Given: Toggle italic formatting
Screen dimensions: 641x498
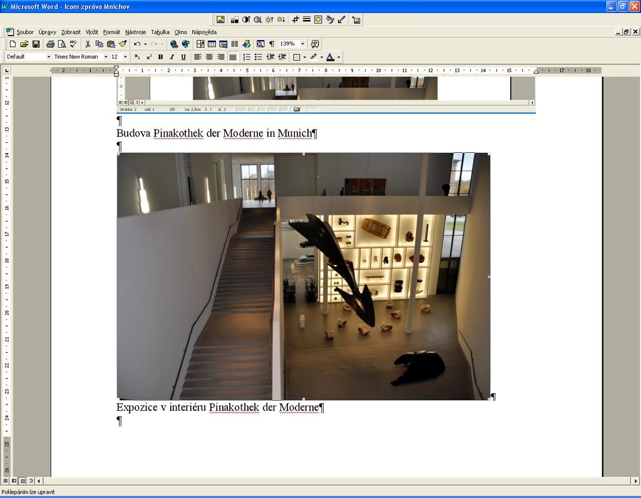Looking at the screenshot, I should tap(172, 57).
